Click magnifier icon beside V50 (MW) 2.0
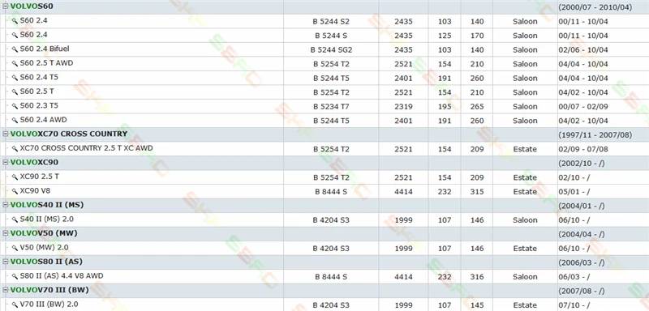Image resolution: width=649 pixels, height=311 pixels. click(15, 248)
